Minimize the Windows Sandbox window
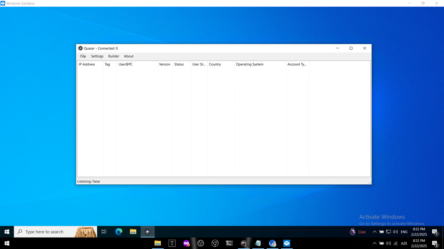Viewport: 444px width, 249px height. tap(410, 3)
